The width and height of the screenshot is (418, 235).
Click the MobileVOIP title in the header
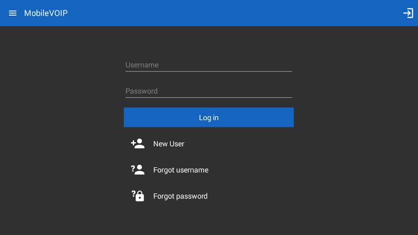point(46,13)
